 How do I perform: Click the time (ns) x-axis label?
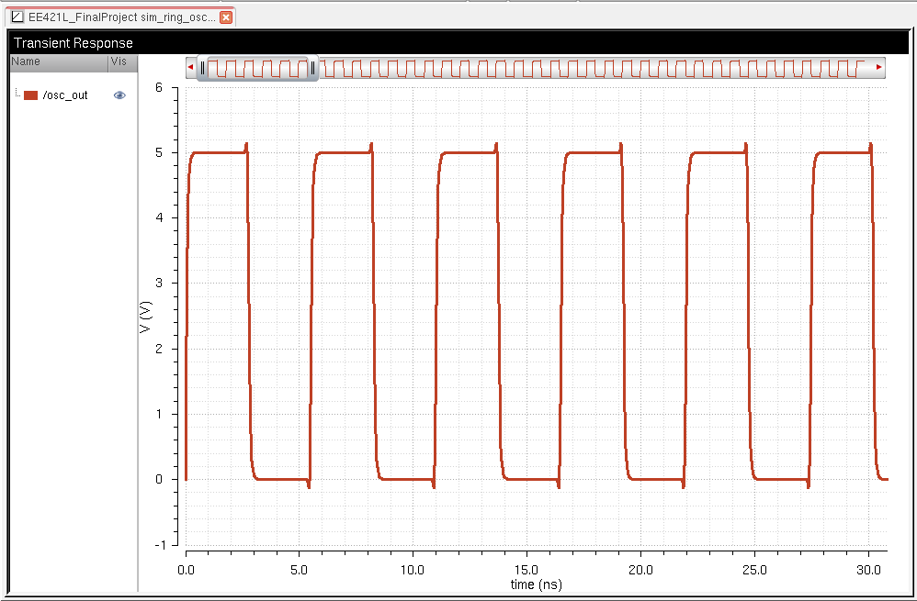536,584
